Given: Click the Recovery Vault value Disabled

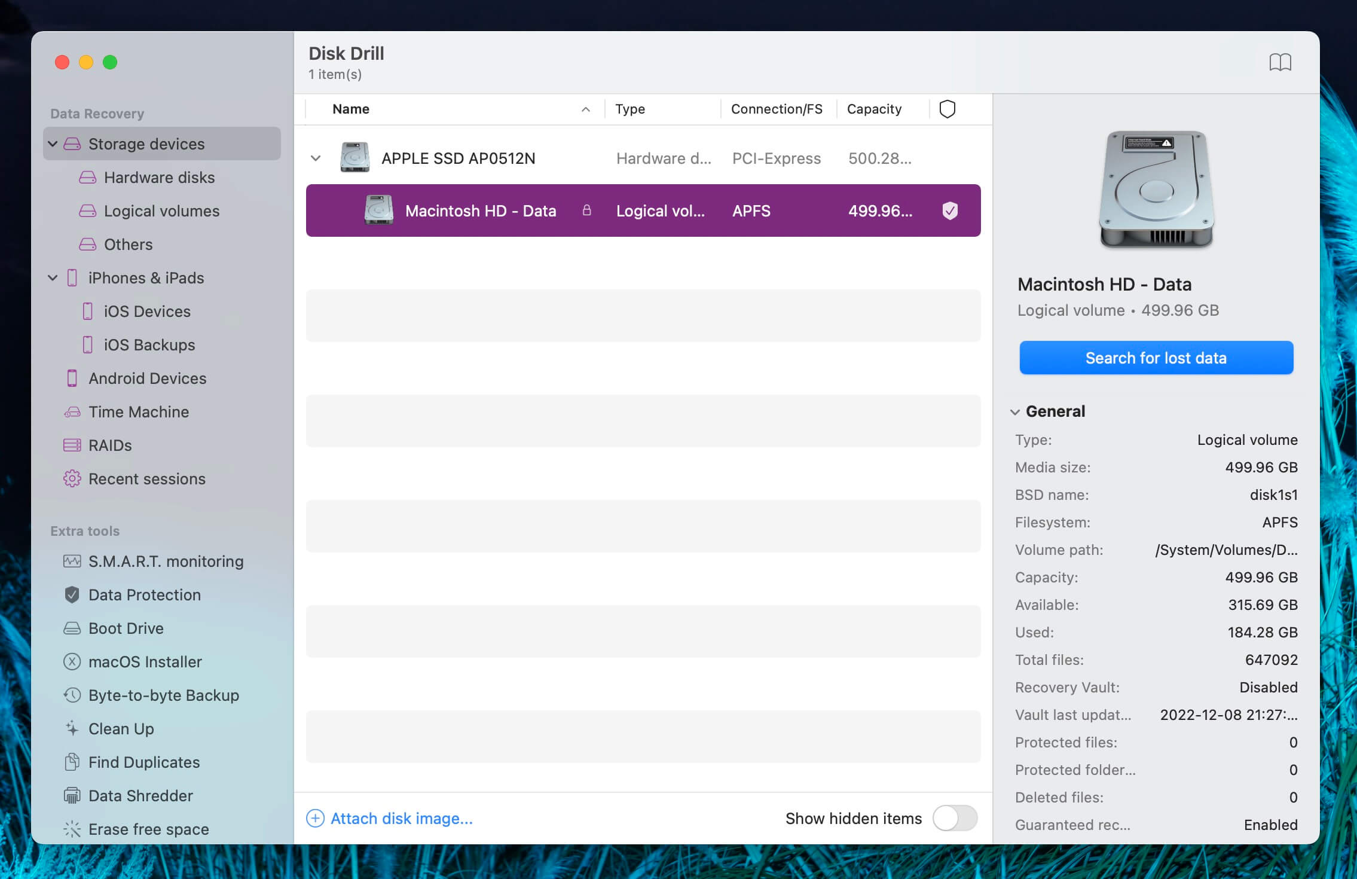Looking at the screenshot, I should [1269, 688].
